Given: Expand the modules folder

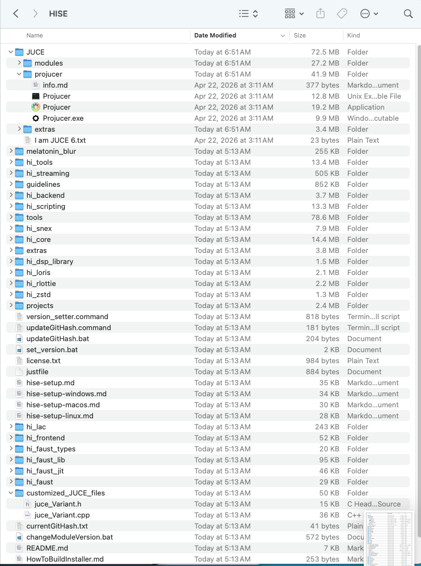Looking at the screenshot, I should pyautogui.click(x=19, y=63).
